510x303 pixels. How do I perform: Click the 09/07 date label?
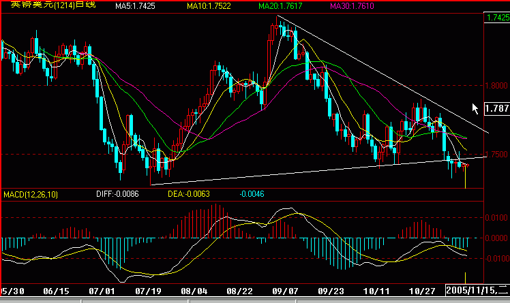[285, 291]
